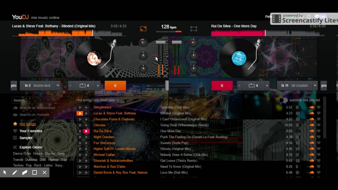Increase loop length with plus on orange deck
Image resolution: width=338 pixels, height=190 pixels.
point(98,85)
